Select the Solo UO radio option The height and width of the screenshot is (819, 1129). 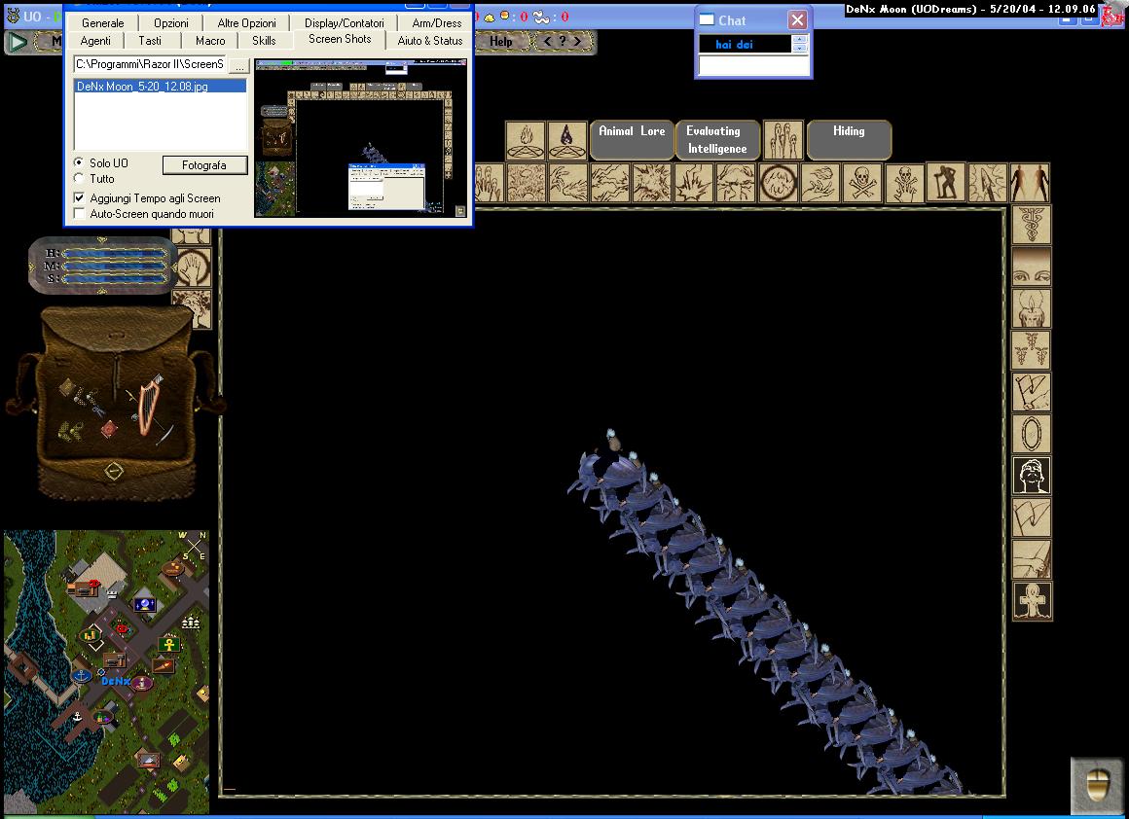coord(79,162)
